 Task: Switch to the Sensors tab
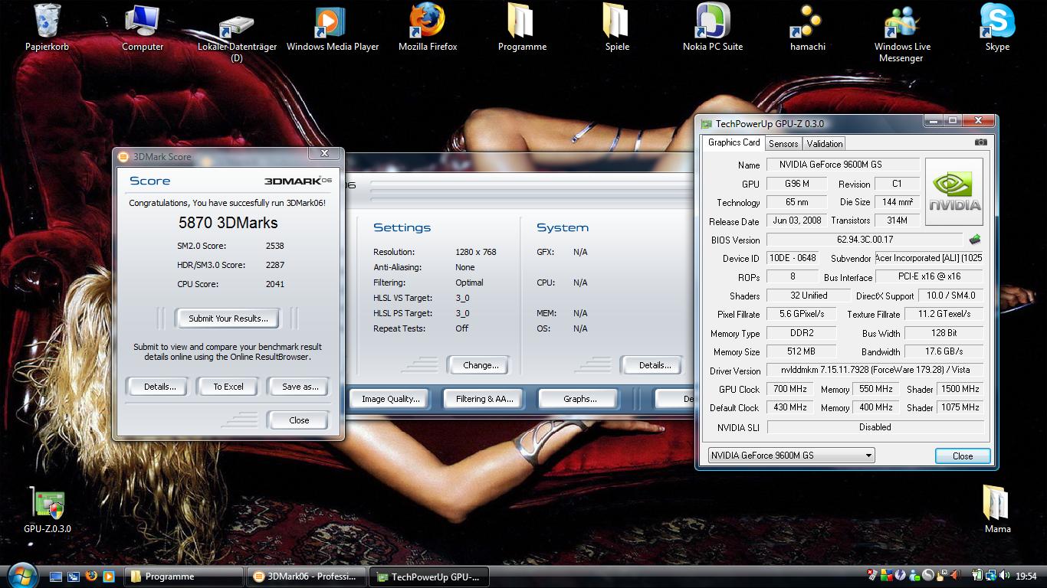783,143
